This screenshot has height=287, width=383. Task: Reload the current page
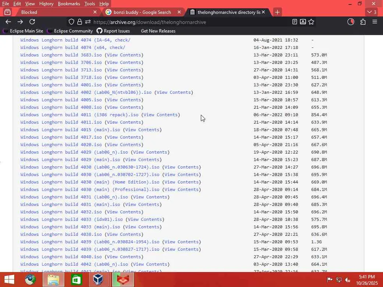32,22
